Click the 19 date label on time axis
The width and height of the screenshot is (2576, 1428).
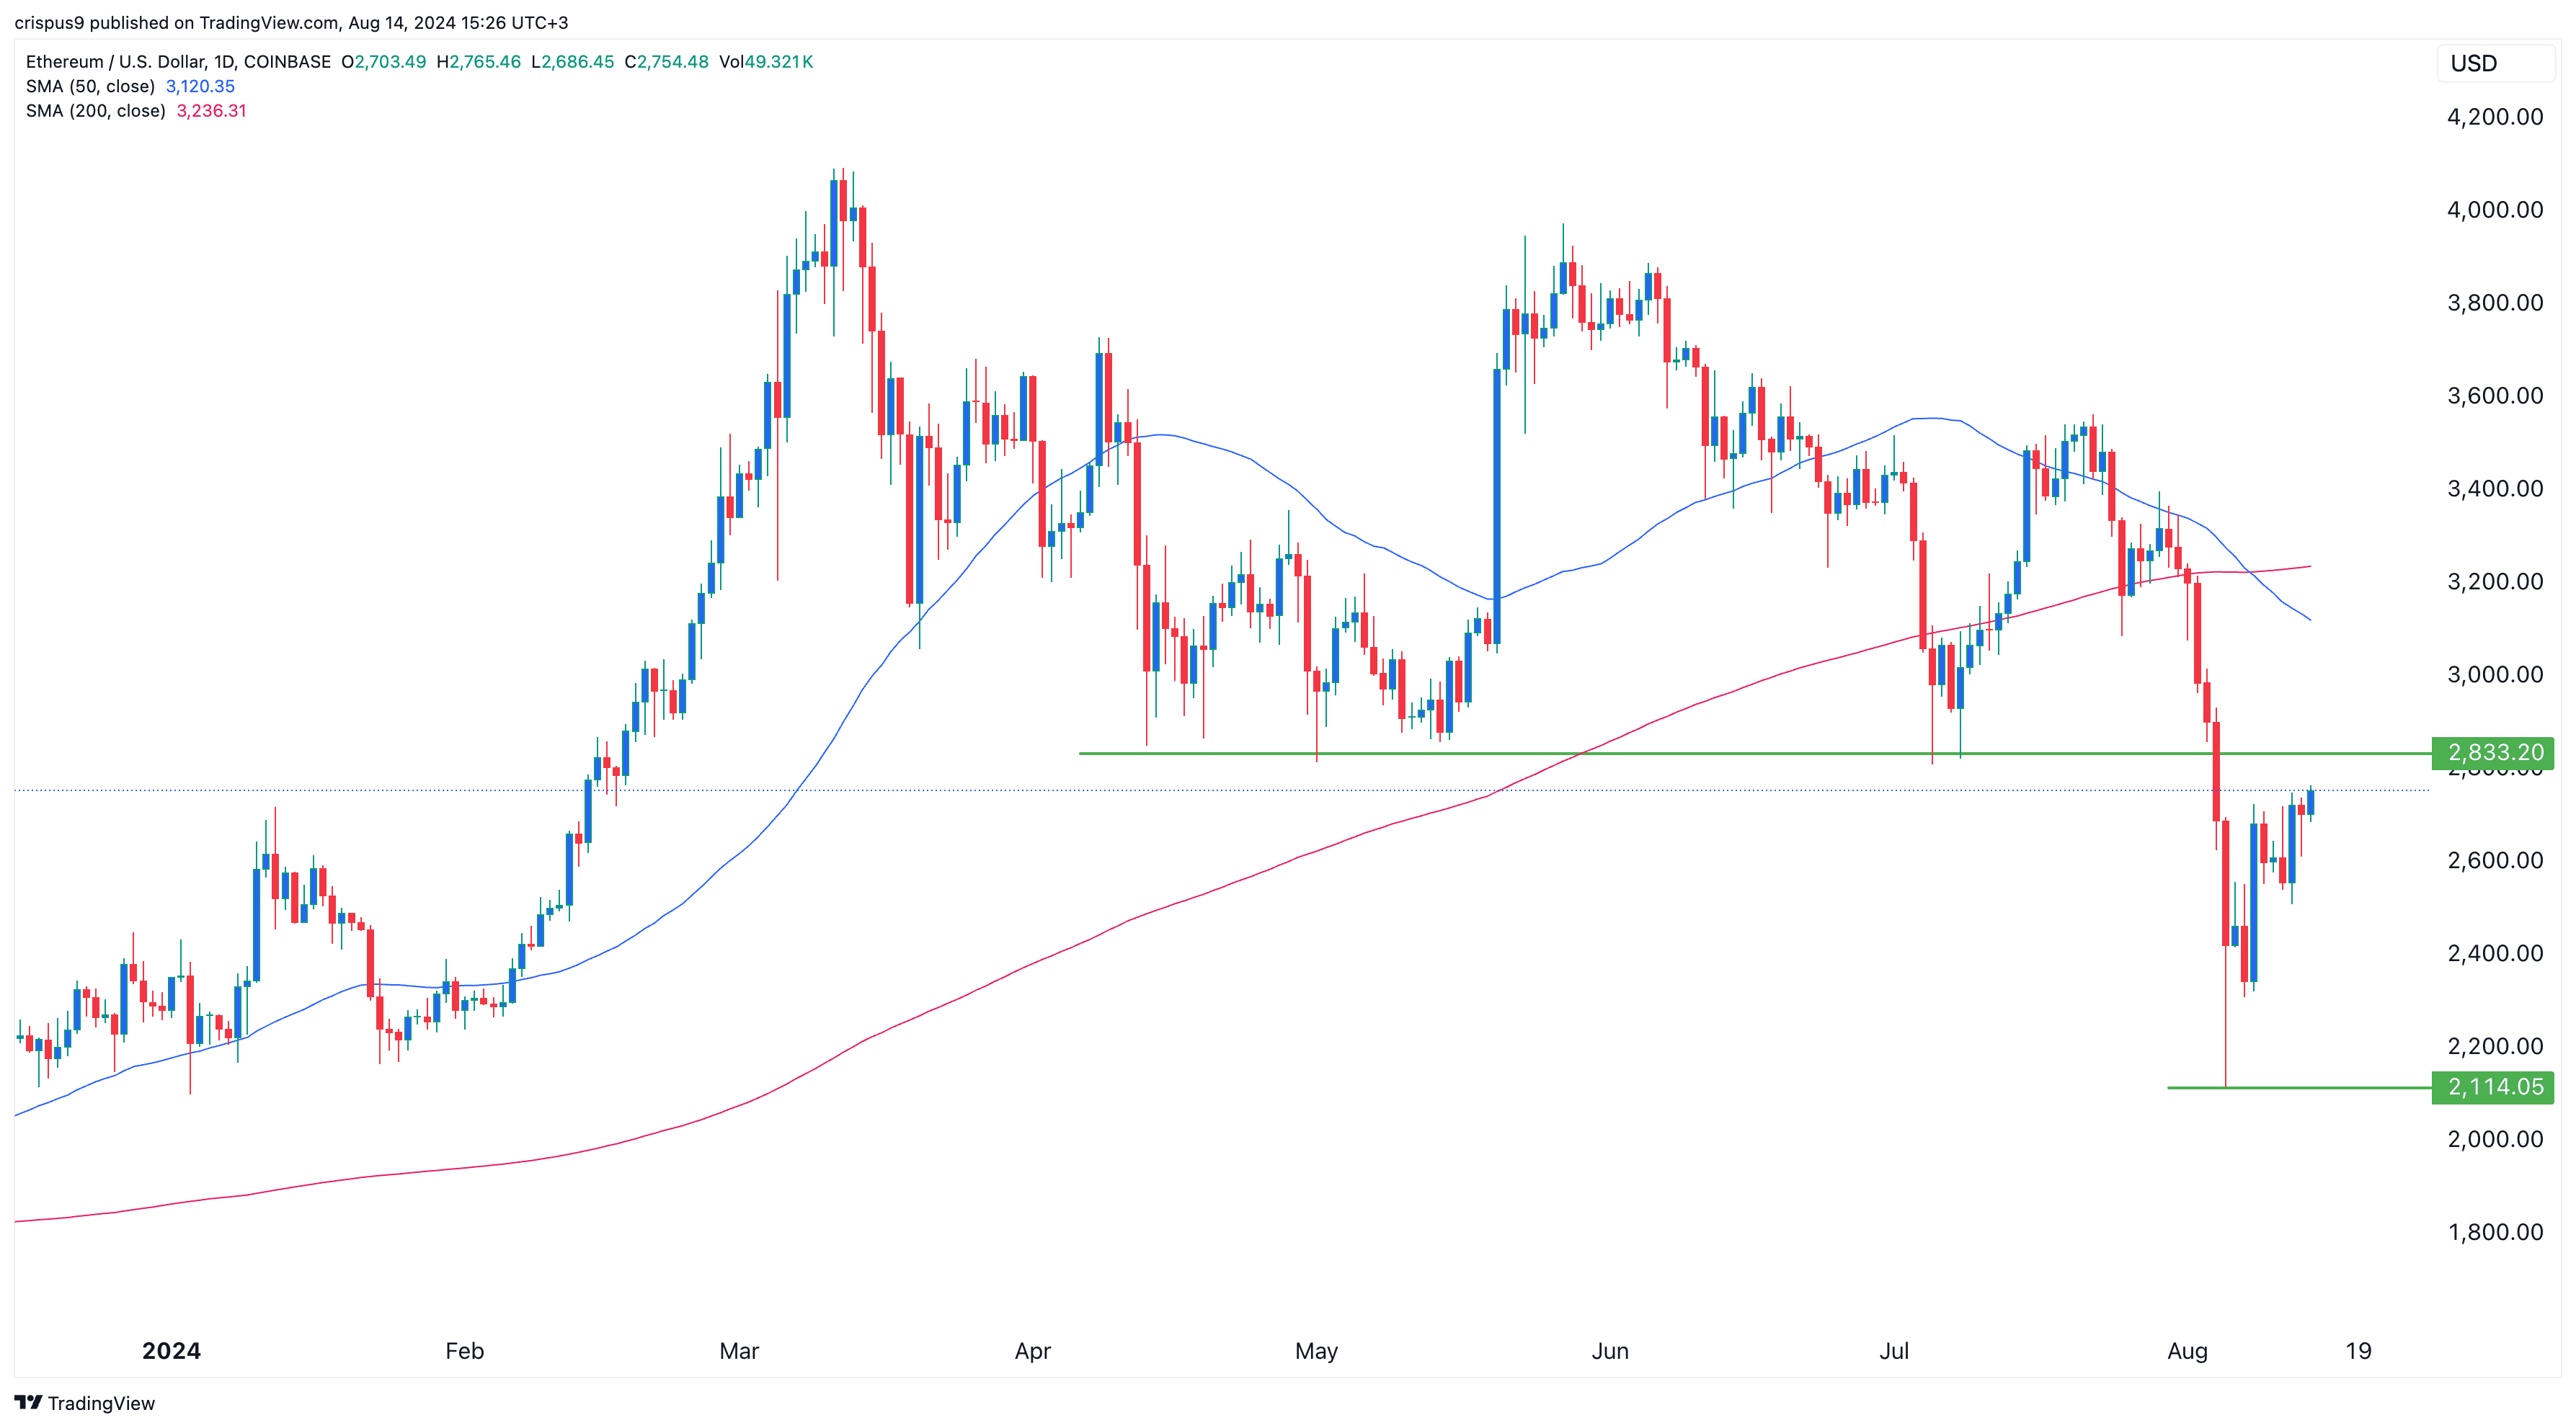pyautogui.click(x=2359, y=1351)
